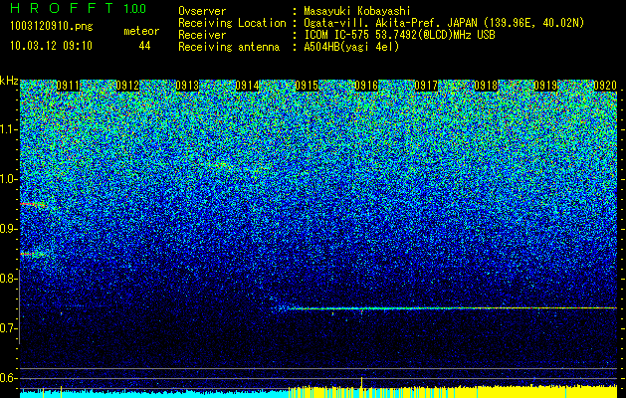
Task: Click the 0916 time marker
Action: point(366,86)
